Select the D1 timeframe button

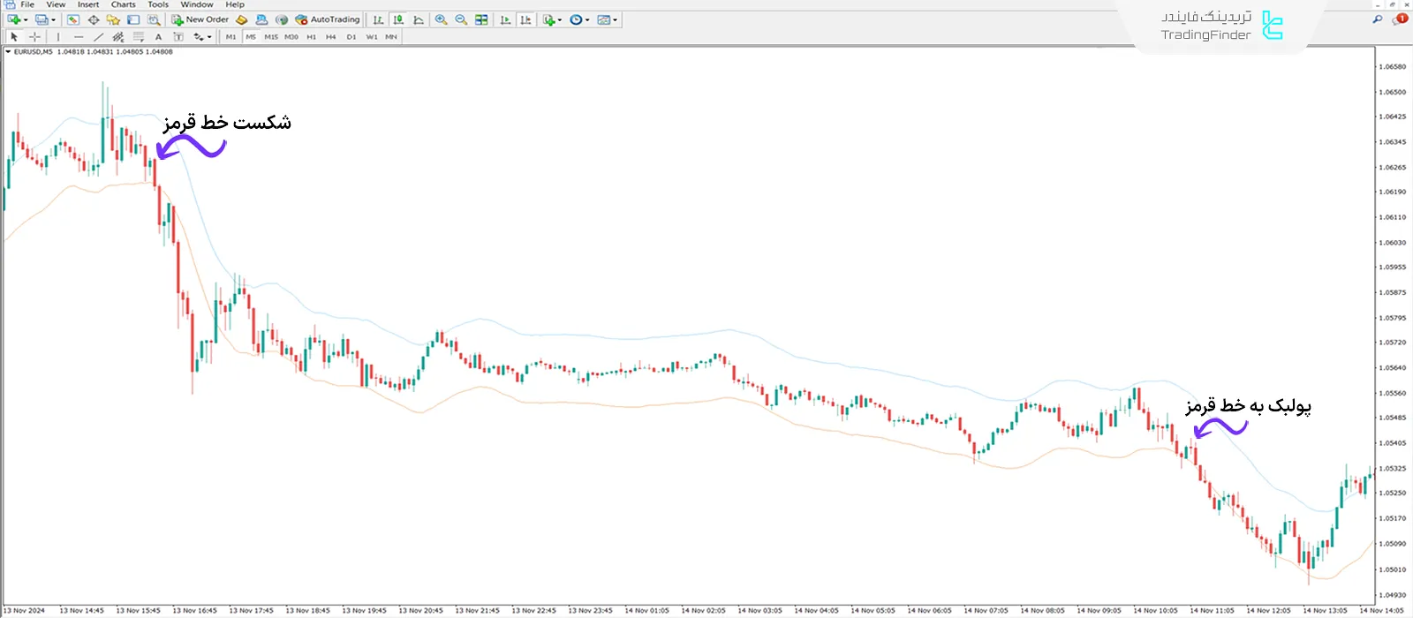point(351,37)
